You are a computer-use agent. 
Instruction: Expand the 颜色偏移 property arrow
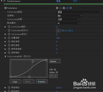click(x=5, y=45)
